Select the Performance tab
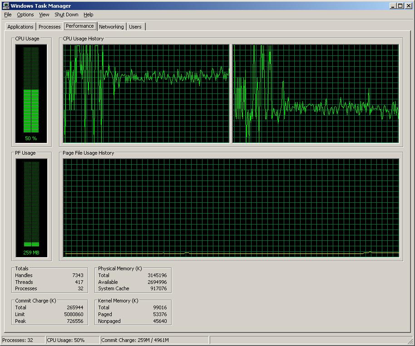This screenshot has width=415, height=346. [x=79, y=26]
